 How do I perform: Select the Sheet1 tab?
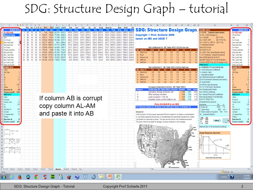[x=58, y=169]
